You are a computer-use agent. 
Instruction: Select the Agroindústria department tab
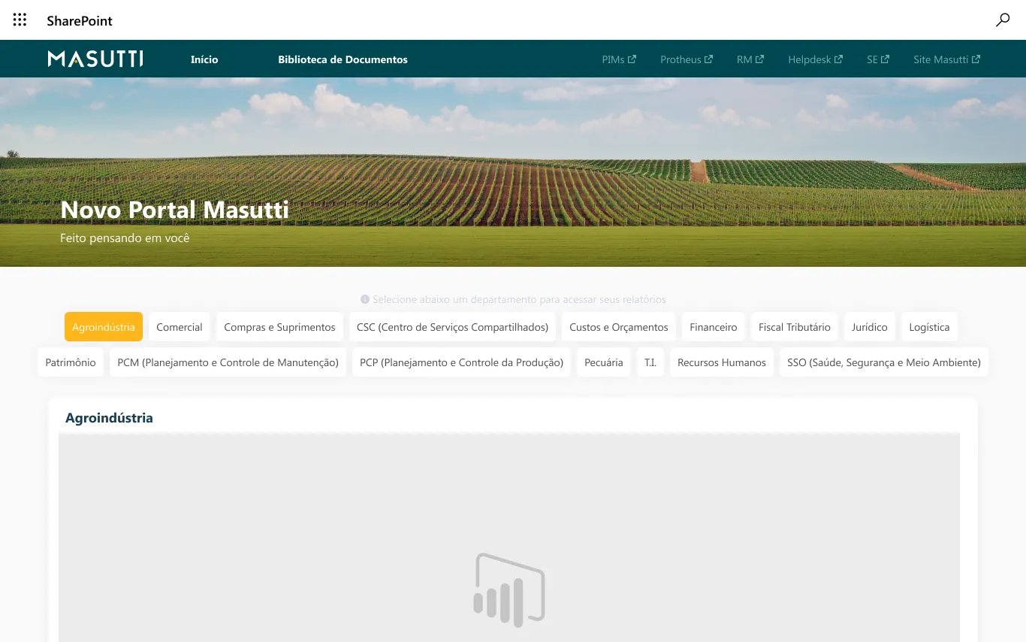pyautogui.click(x=104, y=327)
